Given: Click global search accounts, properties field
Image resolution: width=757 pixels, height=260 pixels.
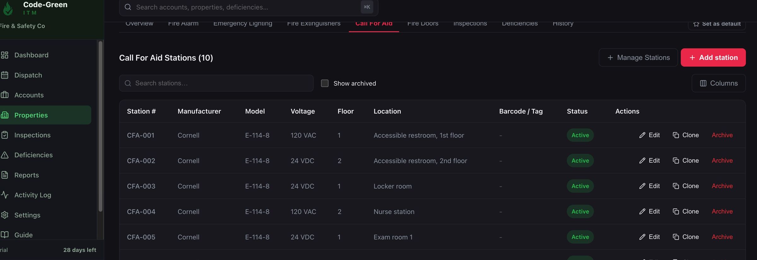Looking at the screenshot, I should pos(249,7).
